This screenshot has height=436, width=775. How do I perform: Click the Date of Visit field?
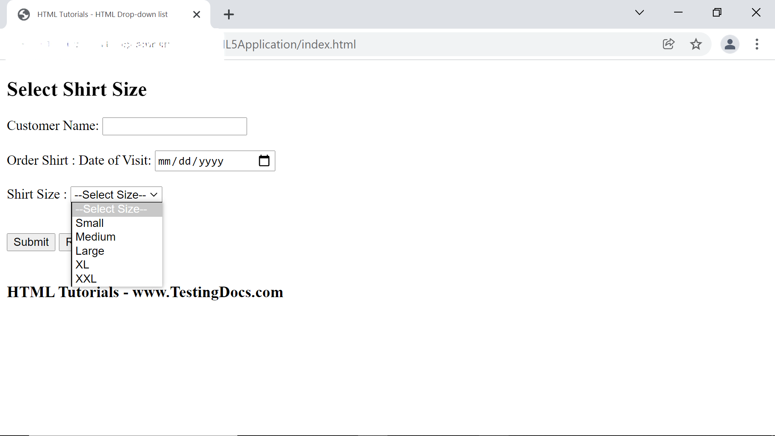(x=215, y=161)
